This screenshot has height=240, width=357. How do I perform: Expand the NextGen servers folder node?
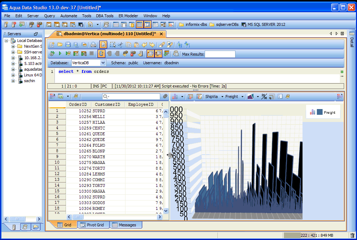[13, 46]
